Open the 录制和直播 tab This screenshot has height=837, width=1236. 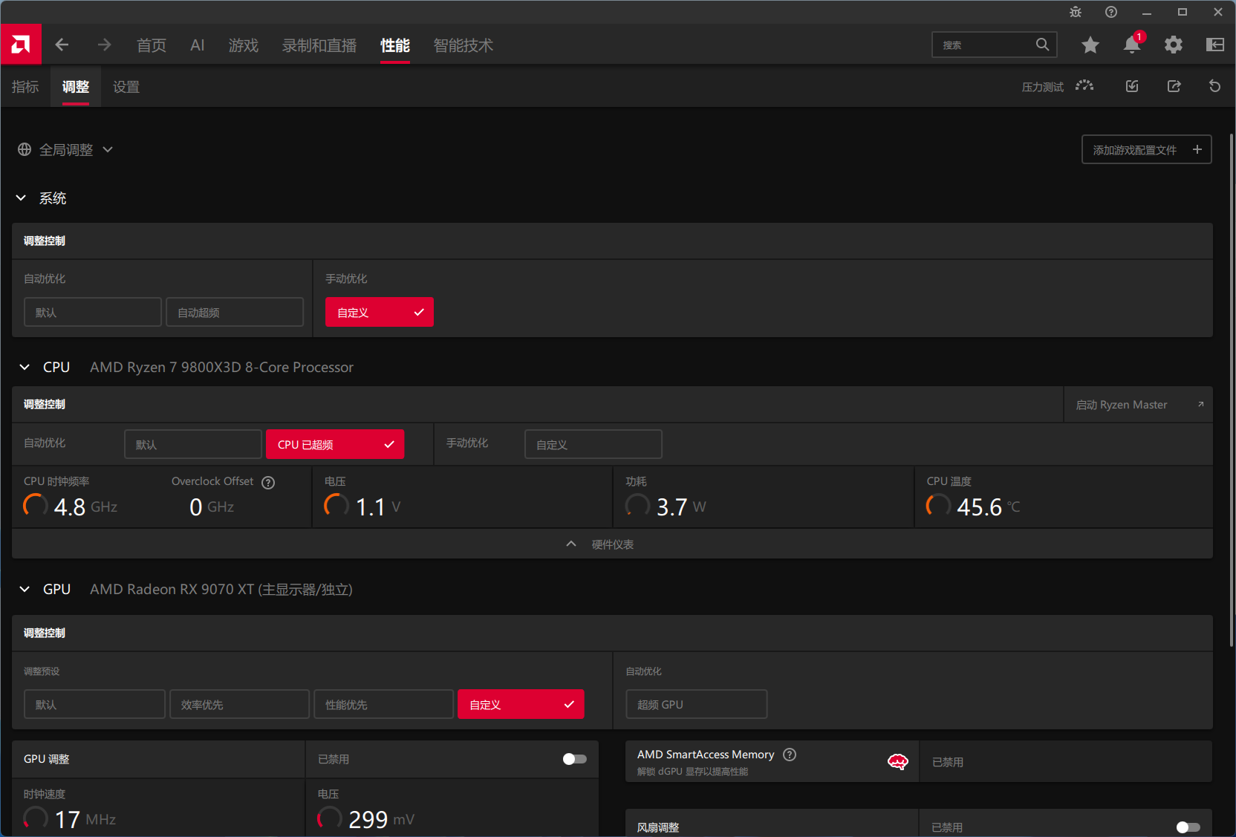[319, 45]
